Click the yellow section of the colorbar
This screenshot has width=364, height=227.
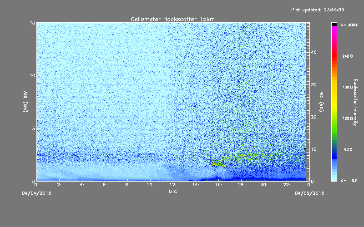(334, 95)
